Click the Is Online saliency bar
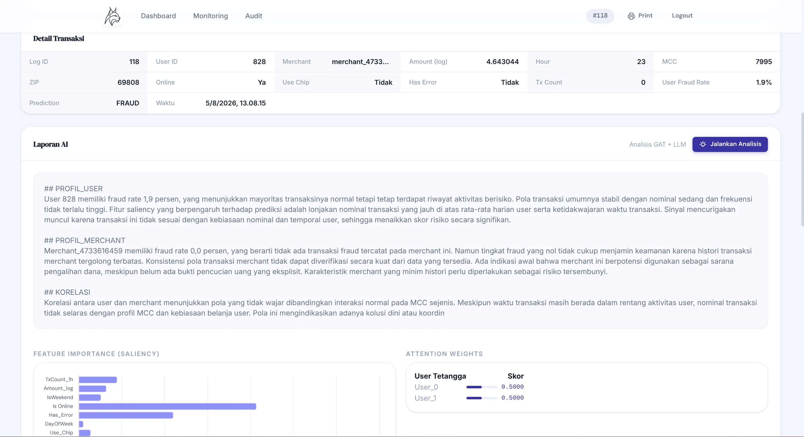The height and width of the screenshot is (437, 804). tap(168, 406)
